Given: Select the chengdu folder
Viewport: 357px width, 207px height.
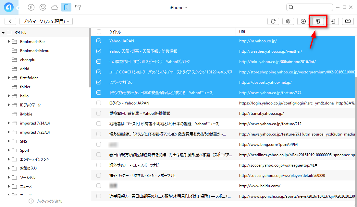Looking at the screenshot, I should click(x=28, y=60).
